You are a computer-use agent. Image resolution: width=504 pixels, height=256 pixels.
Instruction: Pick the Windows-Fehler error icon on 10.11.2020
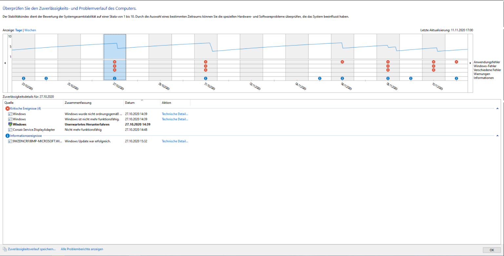click(433, 66)
